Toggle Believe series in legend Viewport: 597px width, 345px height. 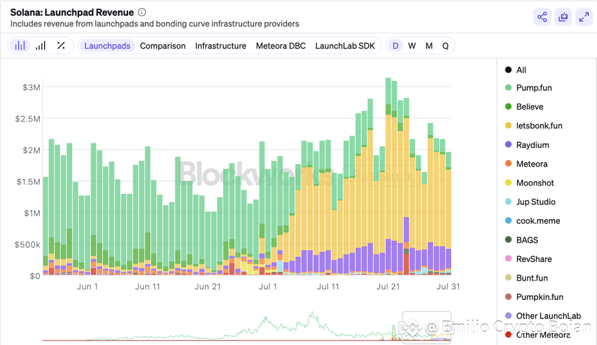524,107
